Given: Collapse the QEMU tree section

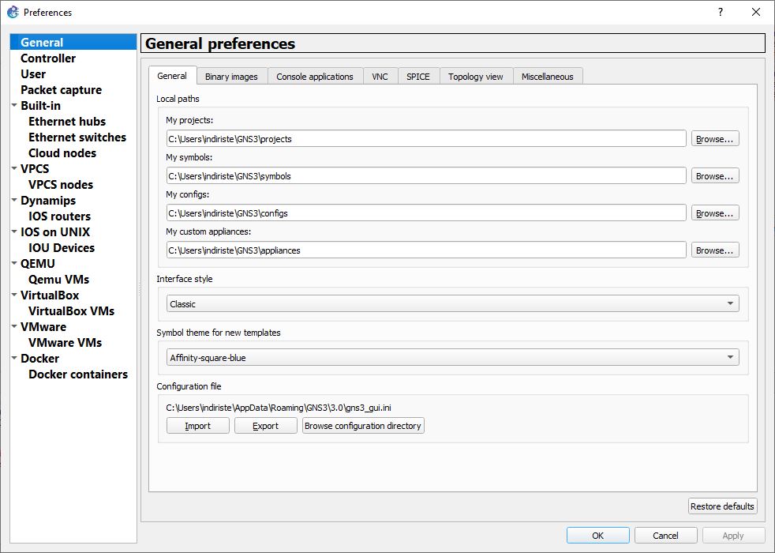Looking at the screenshot, I should (14, 264).
